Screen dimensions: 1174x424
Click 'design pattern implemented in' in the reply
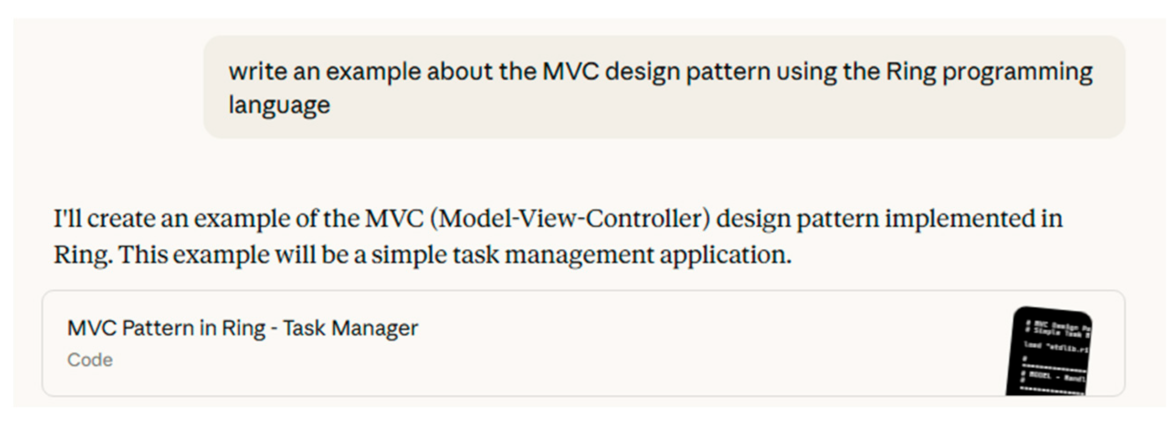point(889,219)
